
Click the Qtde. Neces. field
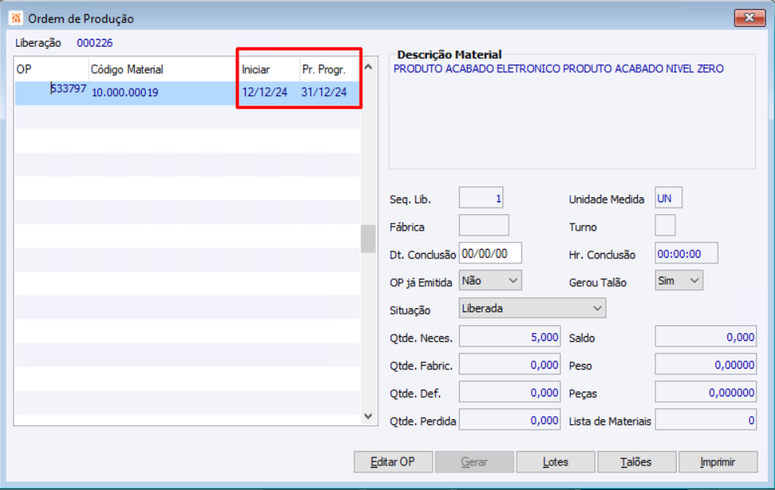pos(510,336)
